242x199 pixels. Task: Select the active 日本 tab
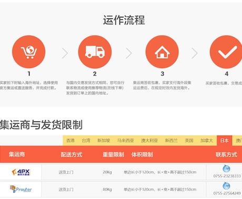225,140
